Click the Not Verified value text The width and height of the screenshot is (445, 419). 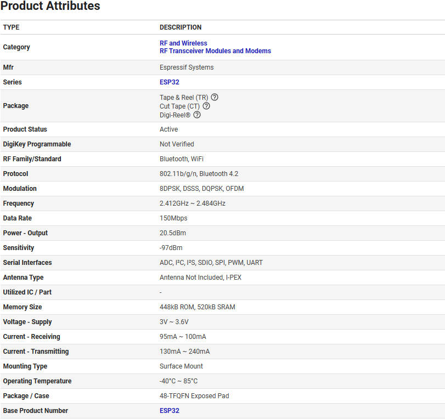point(177,144)
